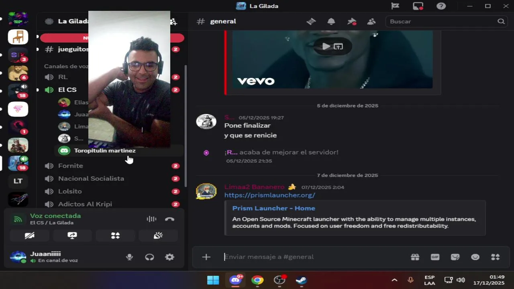
Task: Open the sticker picker
Action: pyautogui.click(x=455, y=257)
